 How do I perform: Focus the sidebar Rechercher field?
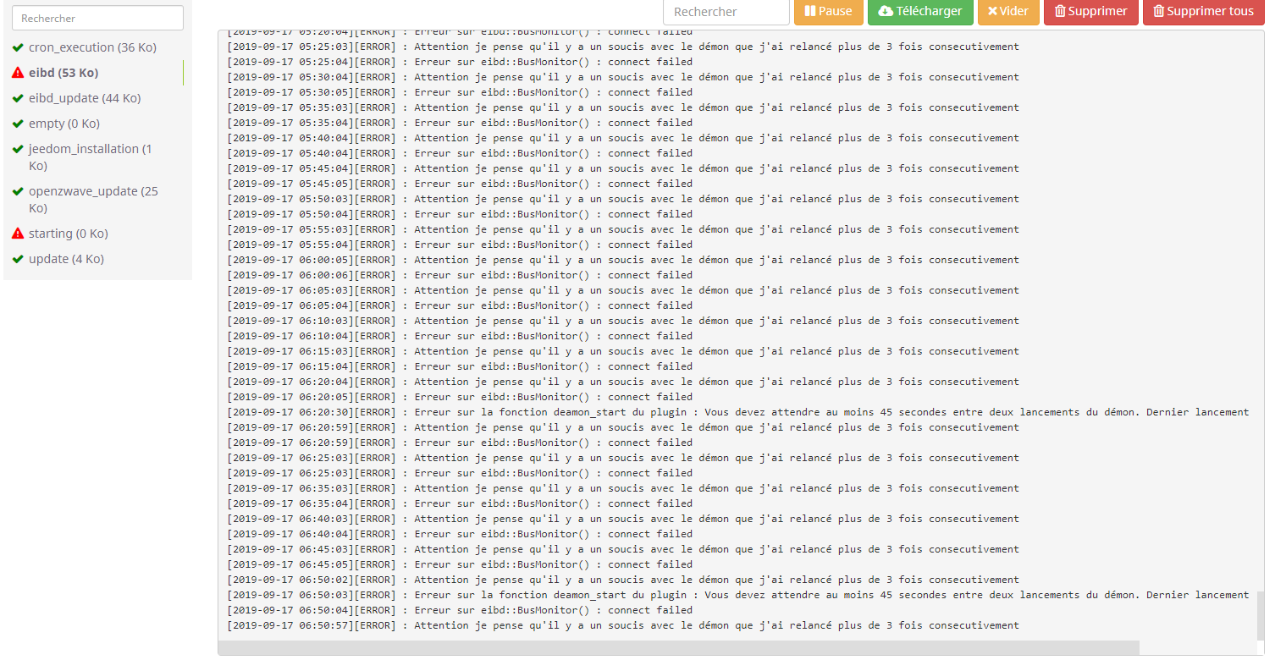point(97,18)
